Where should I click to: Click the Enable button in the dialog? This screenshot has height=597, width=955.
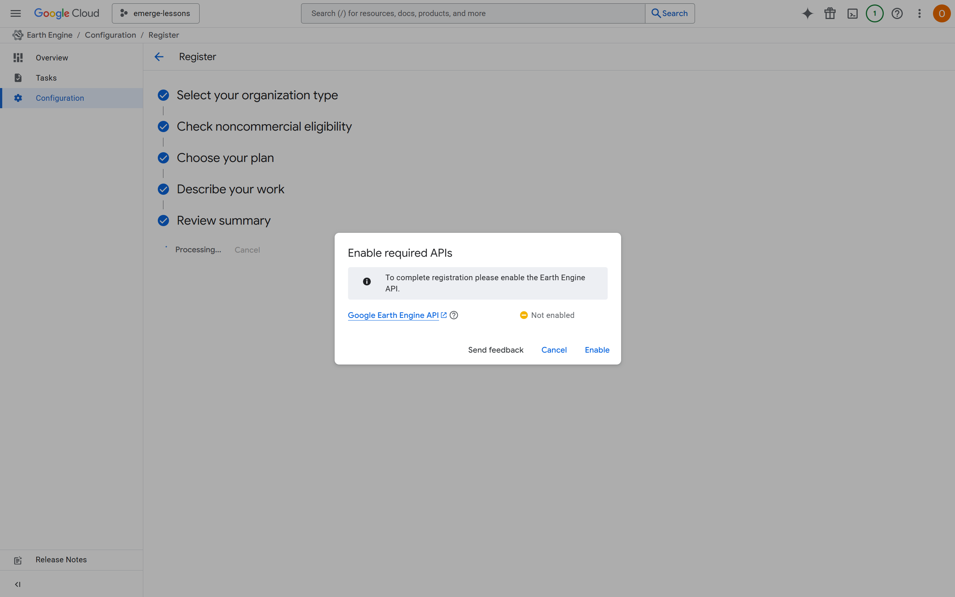(597, 350)
